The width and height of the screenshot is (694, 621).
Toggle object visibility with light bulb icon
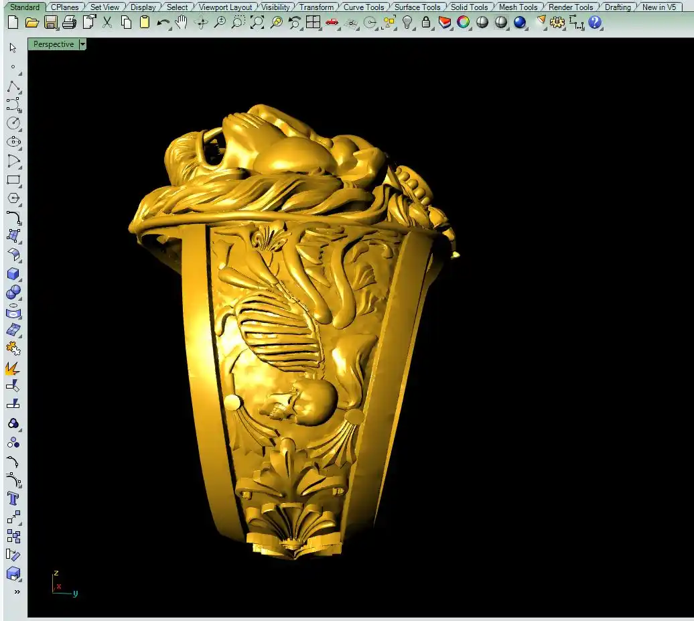click(407, 22)
